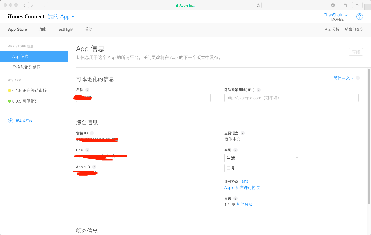Click the Safari back arrow button
Viewport: 371px width, 235px height.
(x=24, y=5)
